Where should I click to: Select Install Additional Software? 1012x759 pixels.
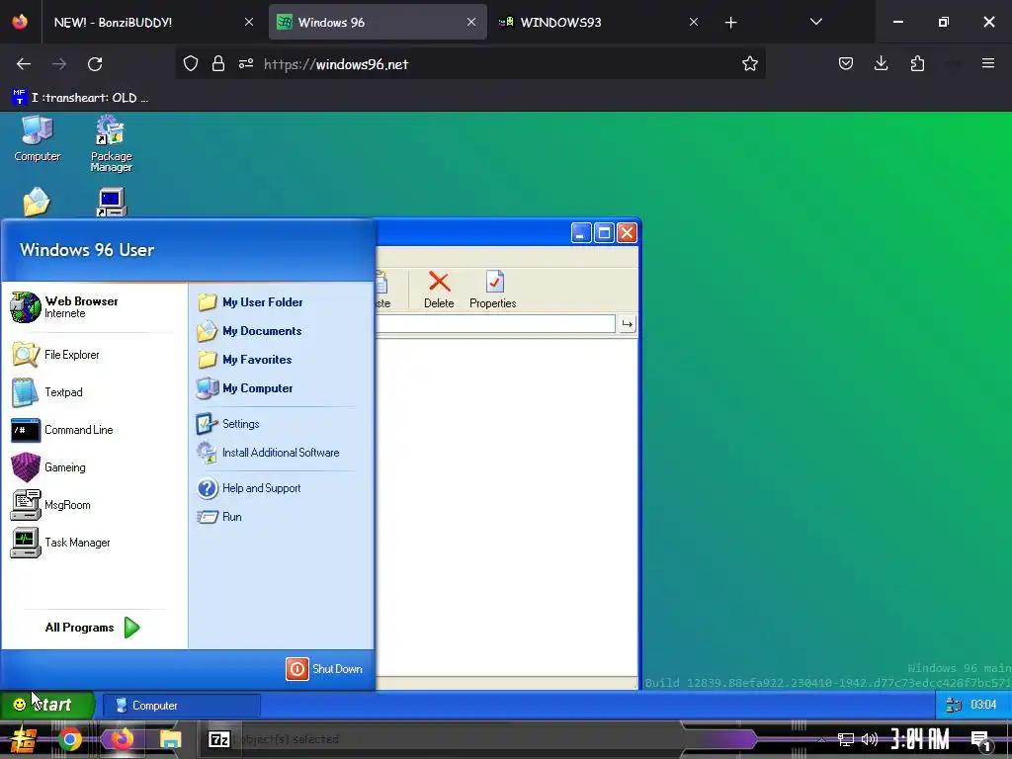click(268, 453)
